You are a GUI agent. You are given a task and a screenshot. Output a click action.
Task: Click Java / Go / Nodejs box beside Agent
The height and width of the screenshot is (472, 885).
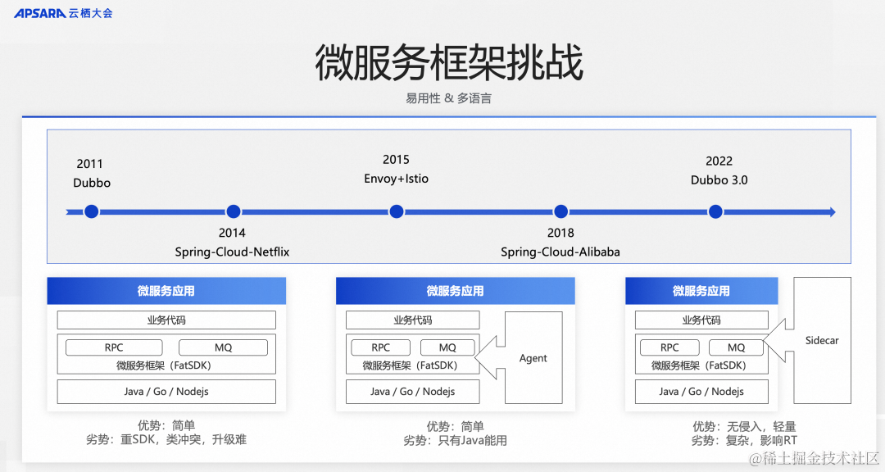pyautogui.click(x=412, y=391)
